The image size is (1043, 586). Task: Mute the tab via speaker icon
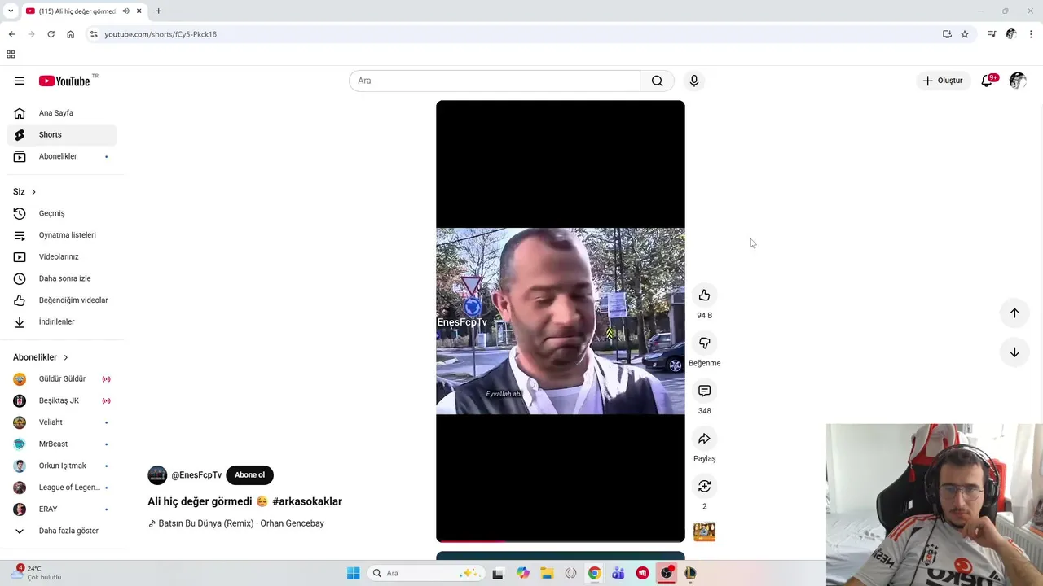(x=125, y=11)
